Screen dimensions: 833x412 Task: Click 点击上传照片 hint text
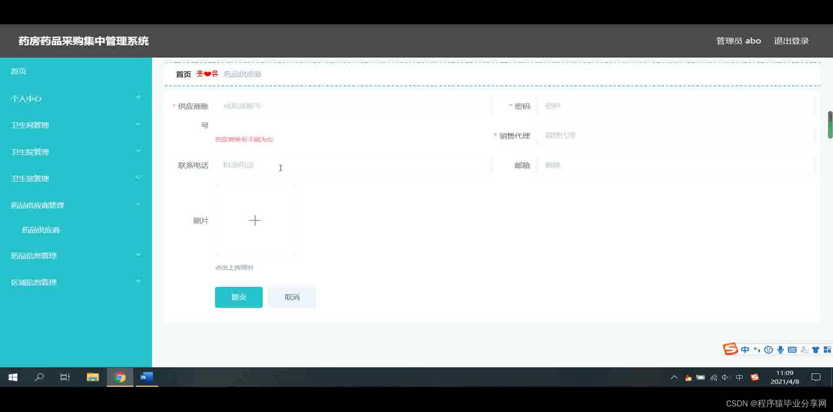[235, 268]
